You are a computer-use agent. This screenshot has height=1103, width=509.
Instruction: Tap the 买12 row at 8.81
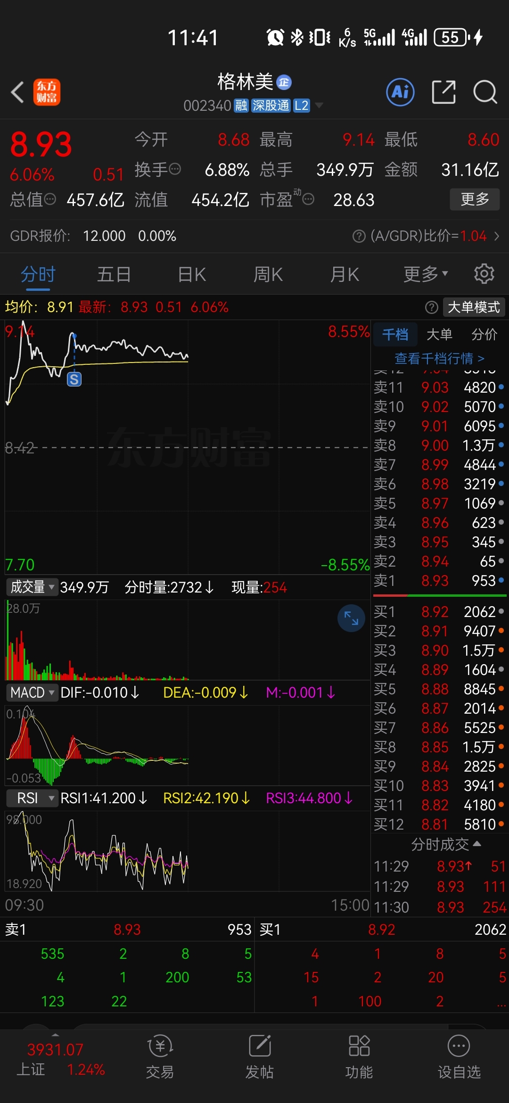tap(439, 824)
